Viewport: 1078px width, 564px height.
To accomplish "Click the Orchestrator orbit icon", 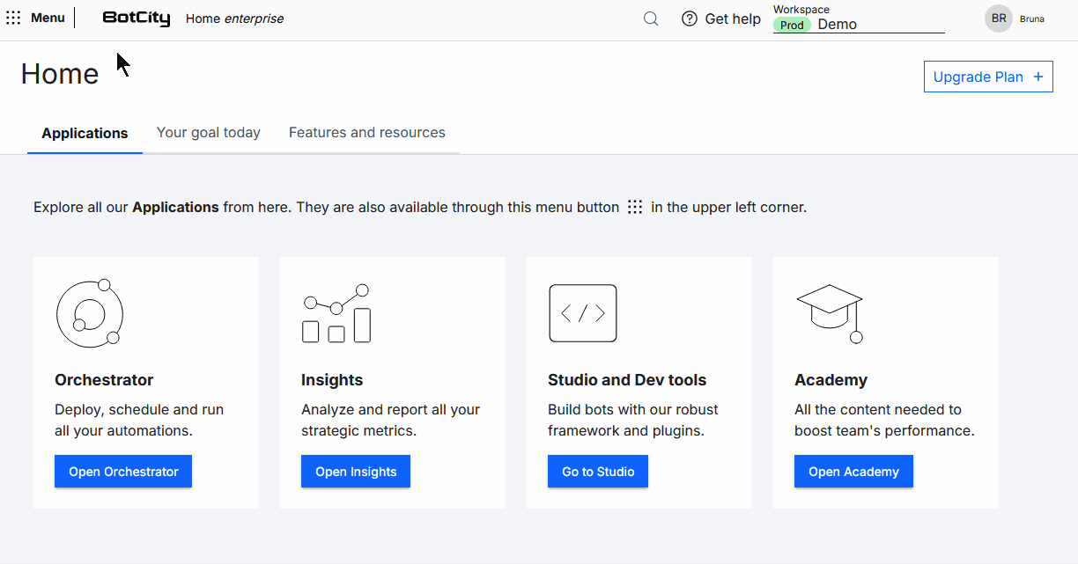I will pos(89,312).
